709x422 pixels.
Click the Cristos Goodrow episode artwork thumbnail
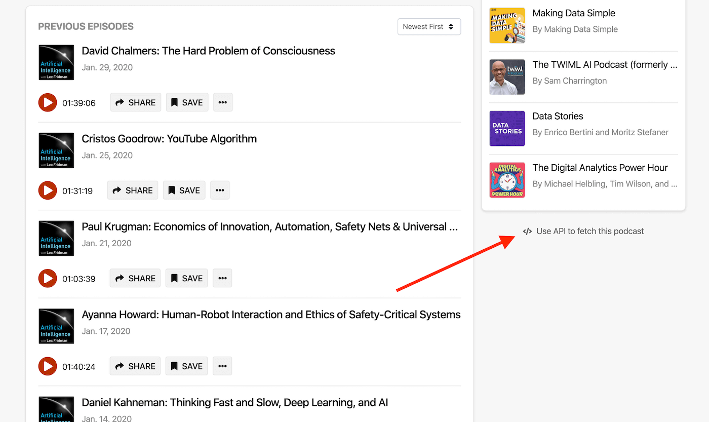(56, 150)
